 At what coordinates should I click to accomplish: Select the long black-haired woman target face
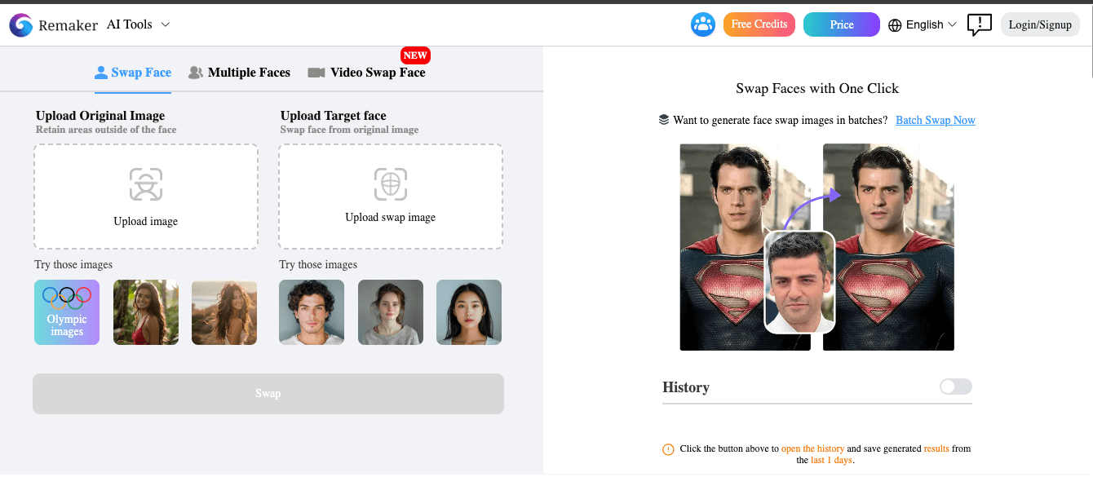pyautogui.click(x=469, y=312)
